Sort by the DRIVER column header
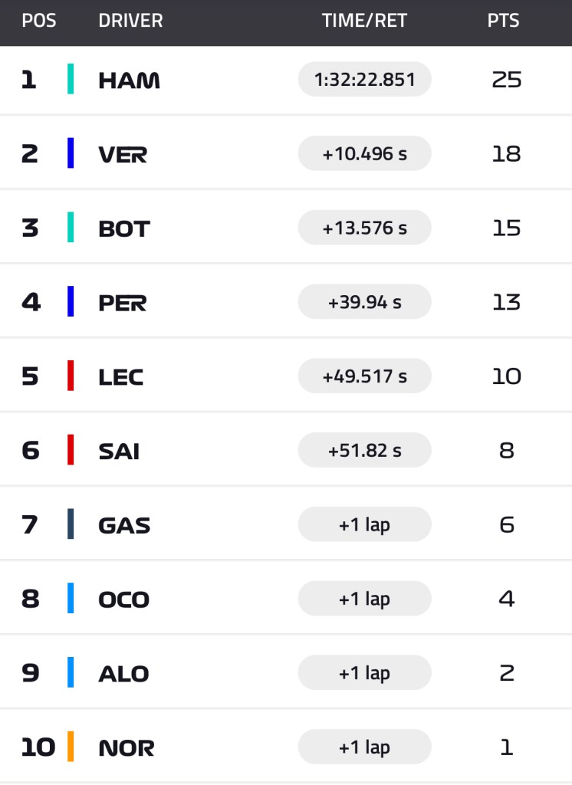572x785 pixels. click(130, 21)
